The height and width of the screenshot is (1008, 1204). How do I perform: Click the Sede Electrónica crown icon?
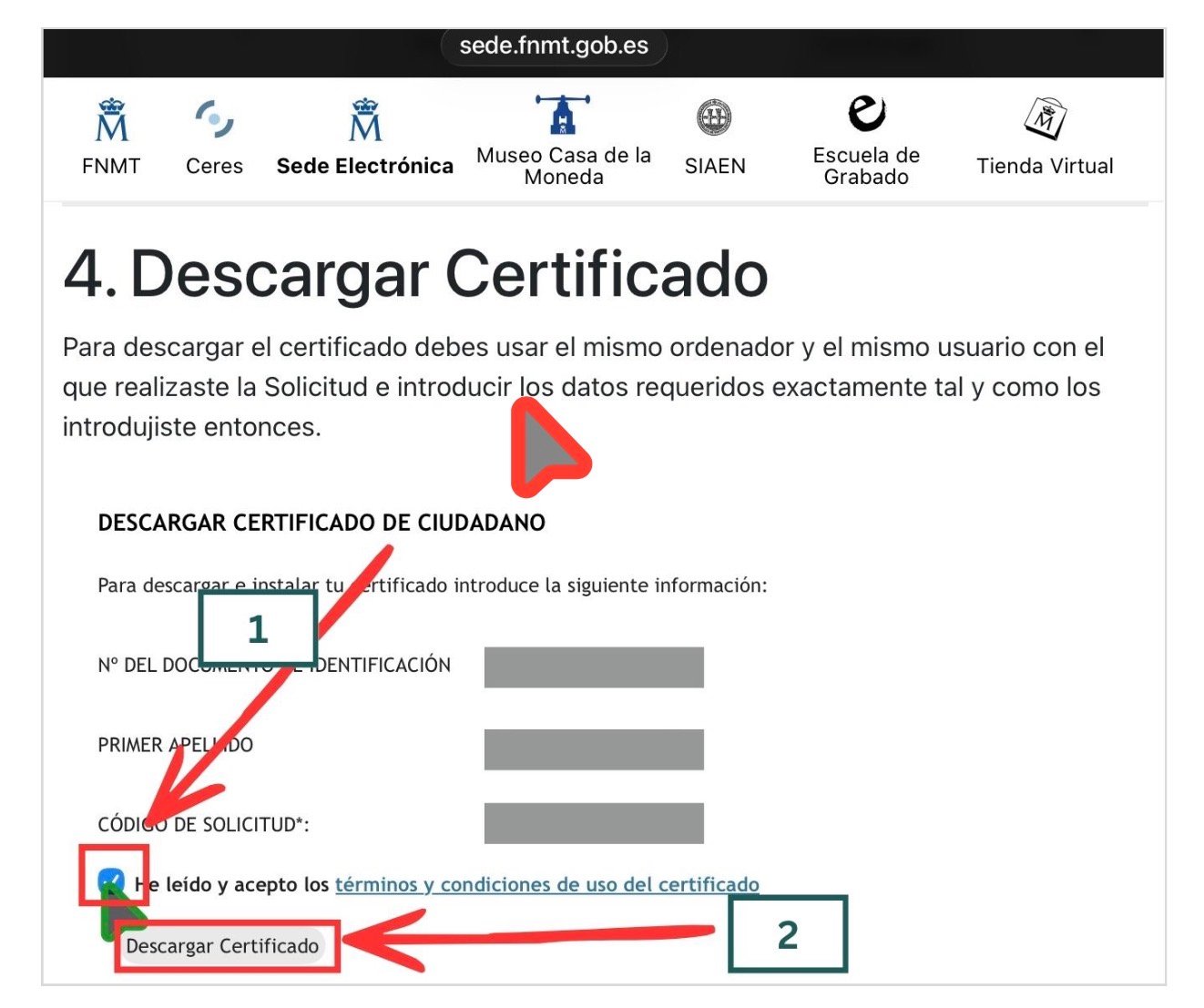(x=364, y=119)
